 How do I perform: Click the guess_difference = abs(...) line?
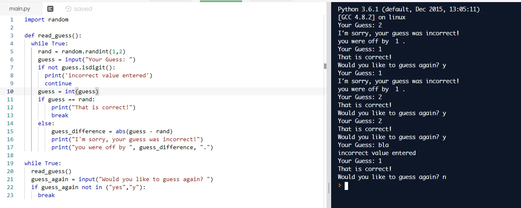point(112,131)
